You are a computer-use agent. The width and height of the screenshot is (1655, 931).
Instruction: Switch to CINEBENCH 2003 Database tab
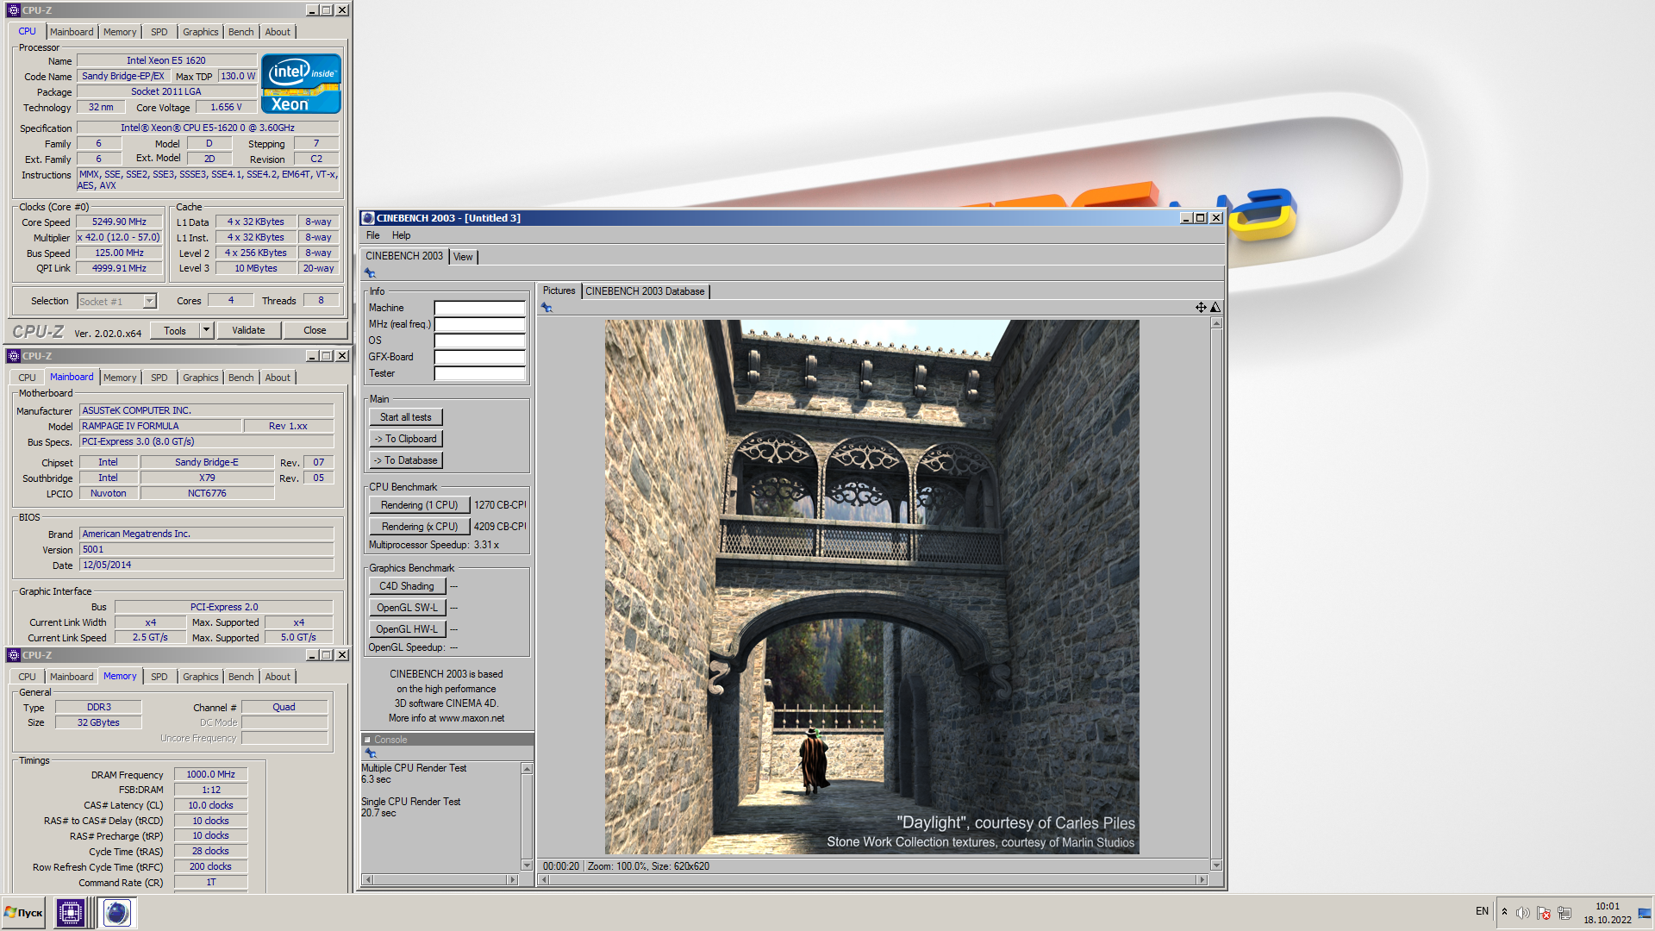click(645, 291)
